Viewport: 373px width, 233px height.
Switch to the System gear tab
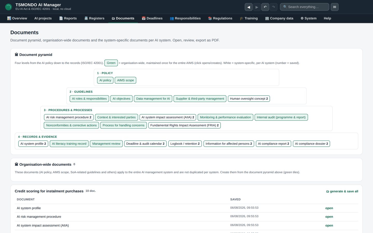309,18
